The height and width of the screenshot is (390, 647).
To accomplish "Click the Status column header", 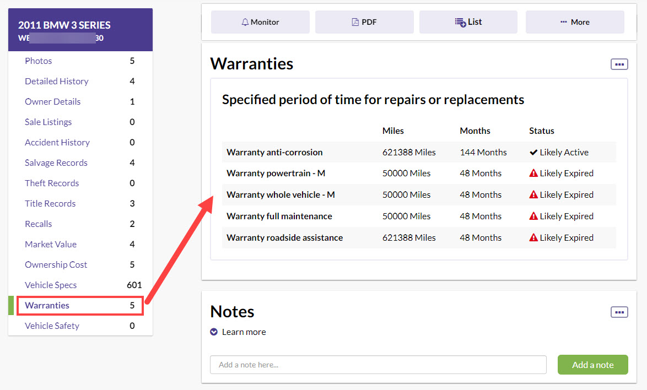I will pyautogui.click(x=541, y=131).
